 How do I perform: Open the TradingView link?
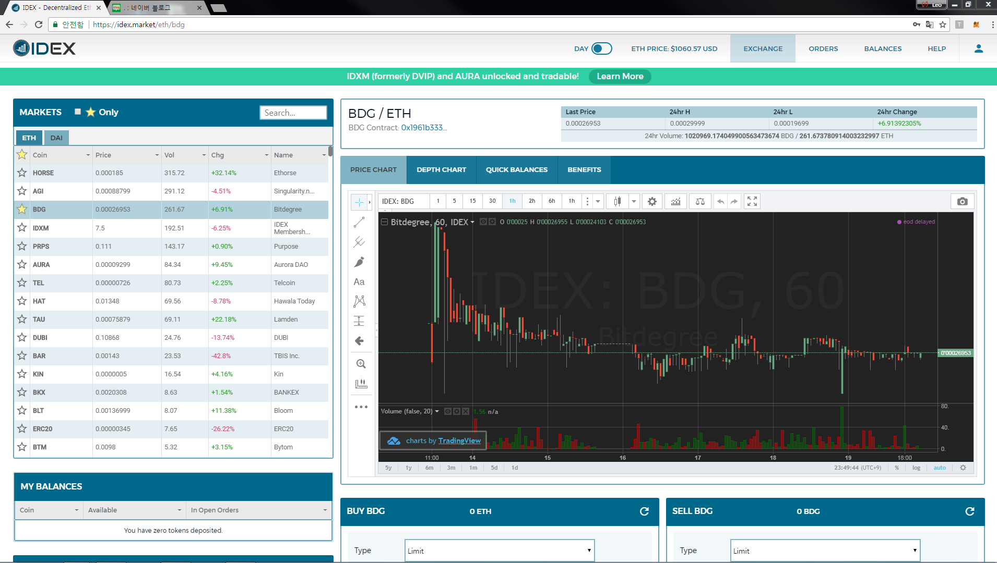(459, 440)
